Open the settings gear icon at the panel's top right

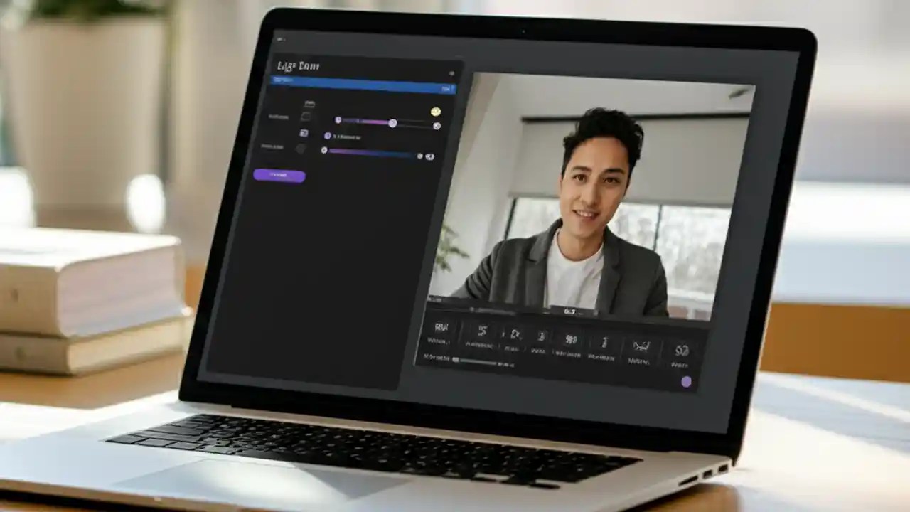(452, 74)
